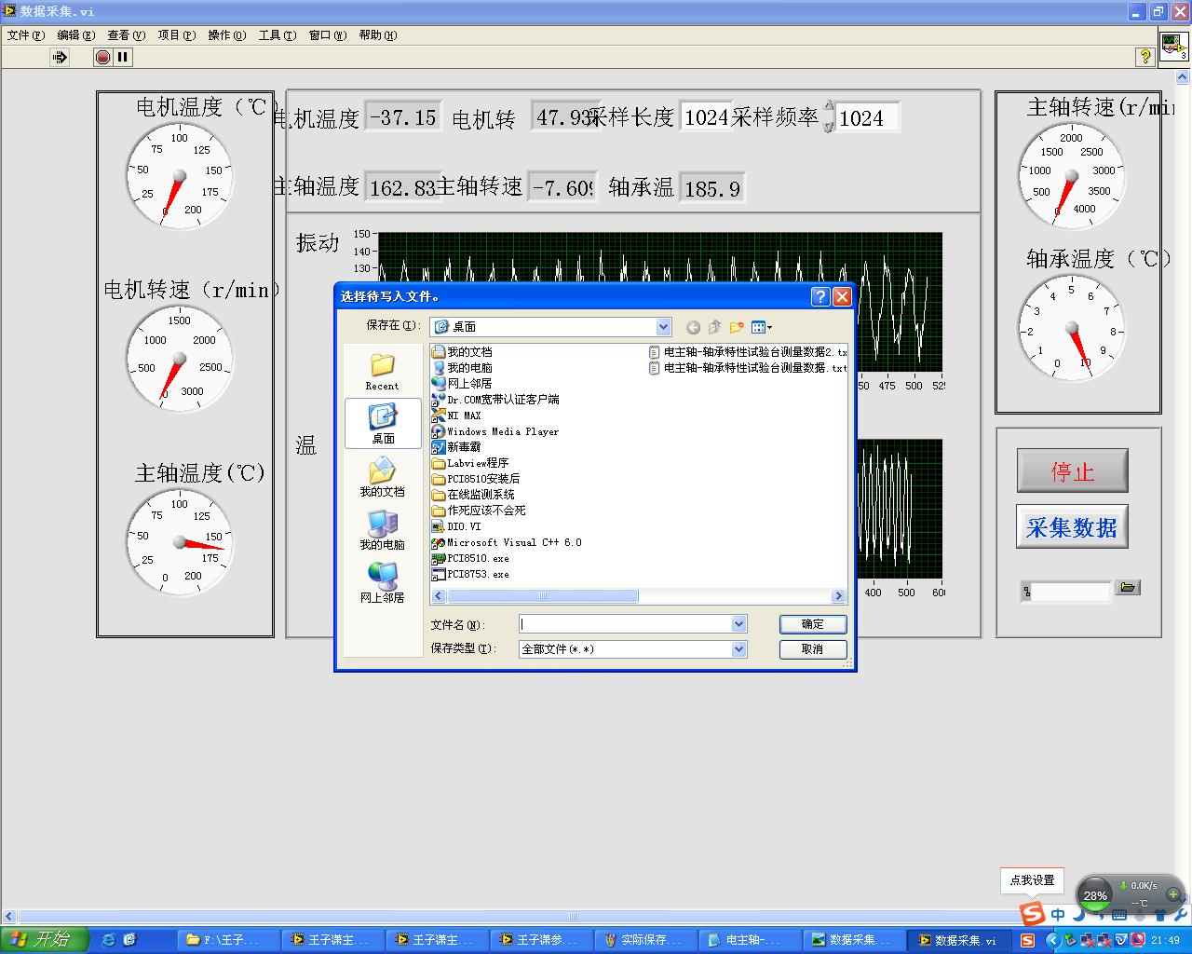Screen dimensions: 1192x954
Task: Select 桌面 in the places bar
Action: point(383,424)
